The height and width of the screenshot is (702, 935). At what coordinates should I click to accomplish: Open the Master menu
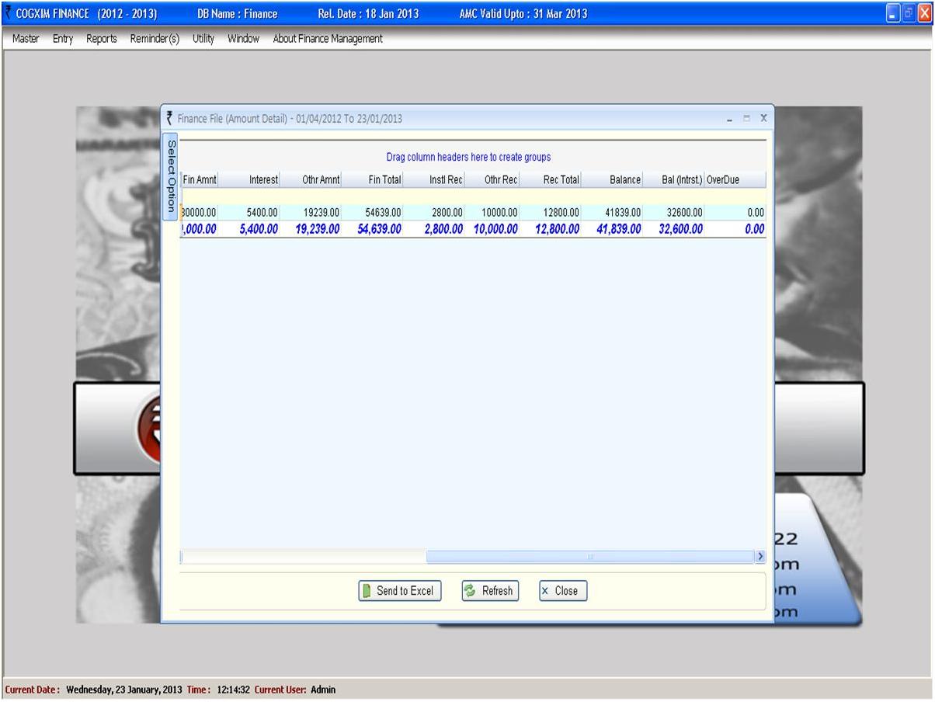26,39
